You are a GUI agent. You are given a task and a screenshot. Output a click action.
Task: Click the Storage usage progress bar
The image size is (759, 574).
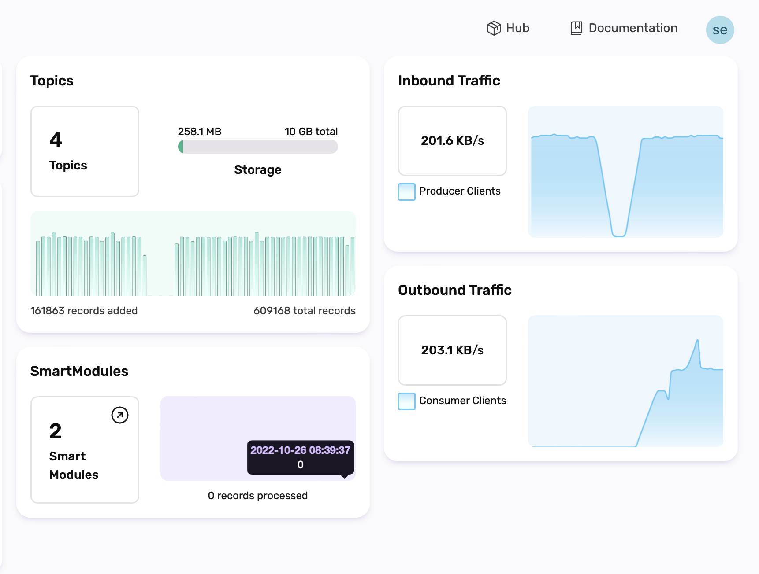coord(257,147)
